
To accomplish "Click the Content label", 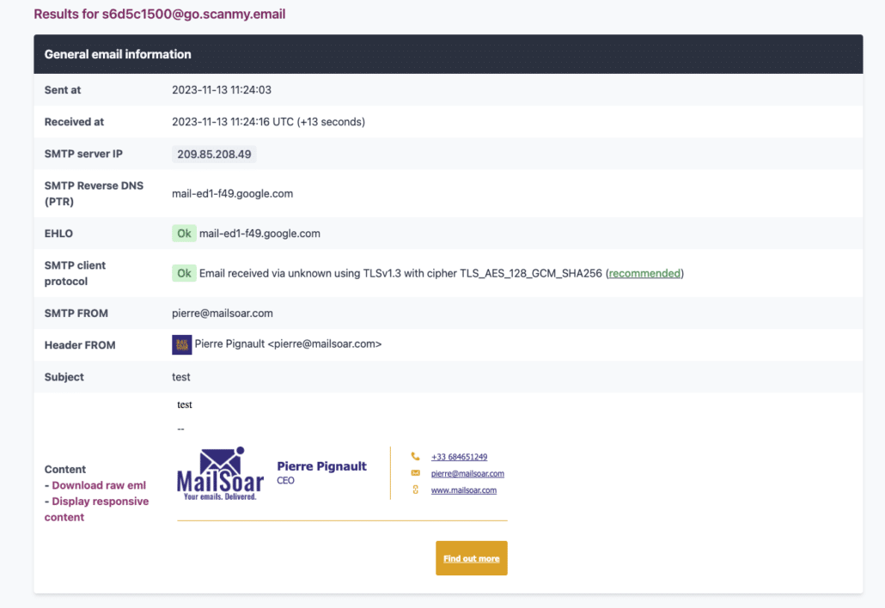I will click(x=65, y=469).
